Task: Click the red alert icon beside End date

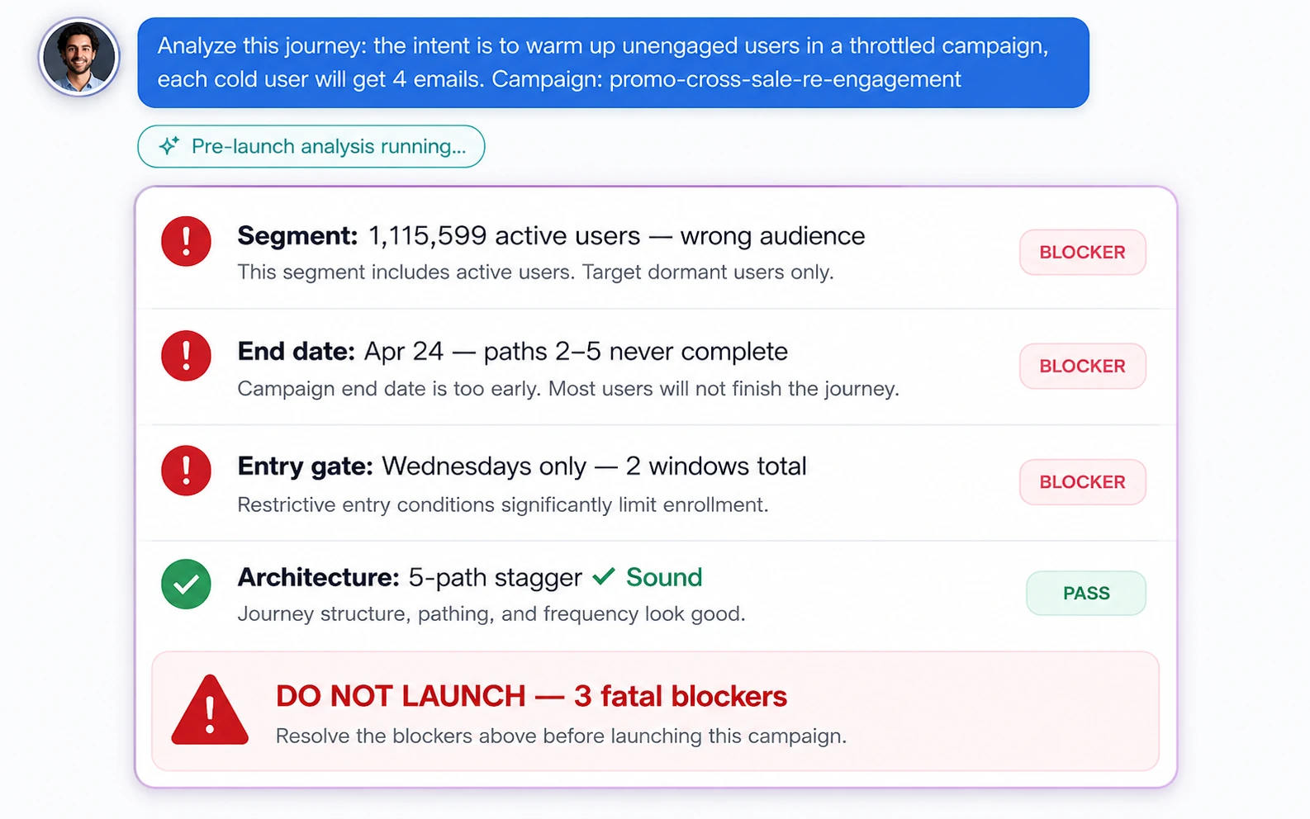Action: pyautogui.click(x=186, y=356)
